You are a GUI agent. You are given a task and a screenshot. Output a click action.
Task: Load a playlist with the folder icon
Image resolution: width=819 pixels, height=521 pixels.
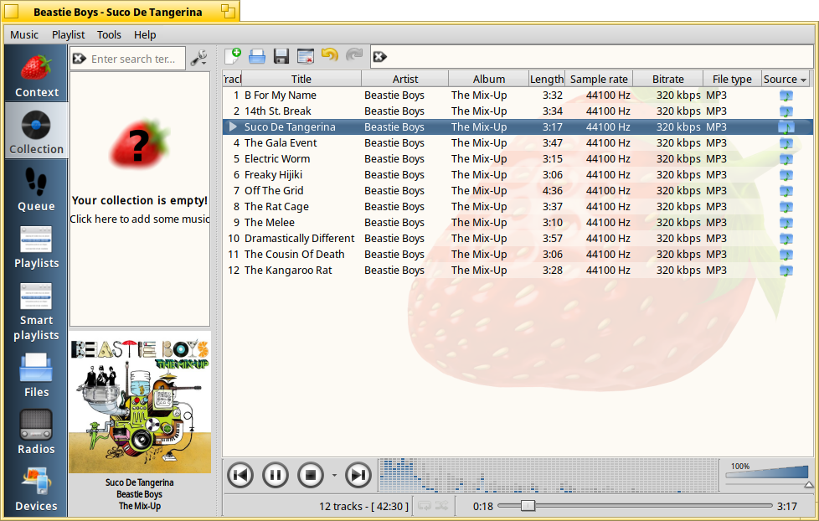point(257,56)
